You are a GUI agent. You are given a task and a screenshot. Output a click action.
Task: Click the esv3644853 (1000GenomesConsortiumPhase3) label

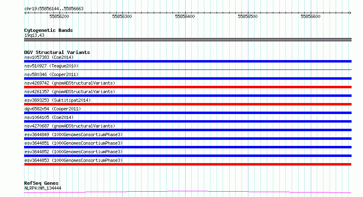pyautogui.click(x=73, y=160)
